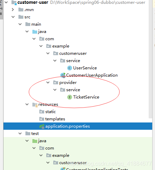The height and width of the screenshot is (170, 155).
Task: Click the main folder icon
Action: [28, 24]
